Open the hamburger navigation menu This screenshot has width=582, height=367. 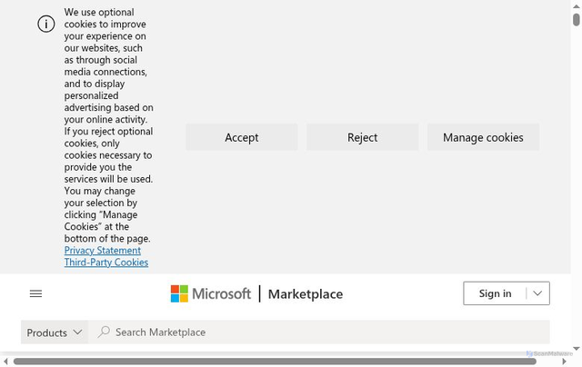(35, 293)
